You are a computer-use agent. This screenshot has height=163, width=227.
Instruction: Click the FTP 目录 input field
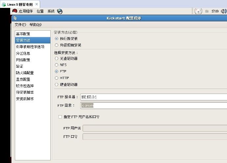click(x=154, y=105)
